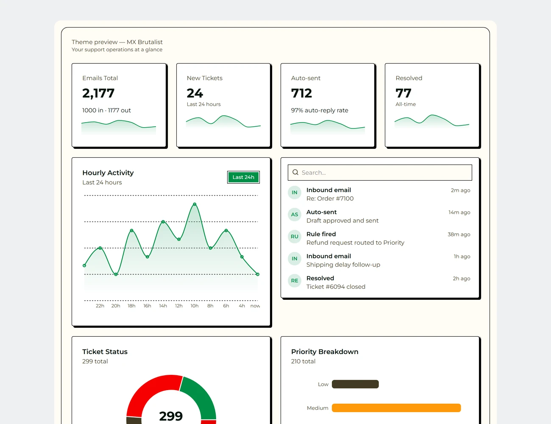Image resolution: width=551 pixels, height=424 pixels.
Task: Click the RU badge beside Rule fired
Action: tap(295, 237)
